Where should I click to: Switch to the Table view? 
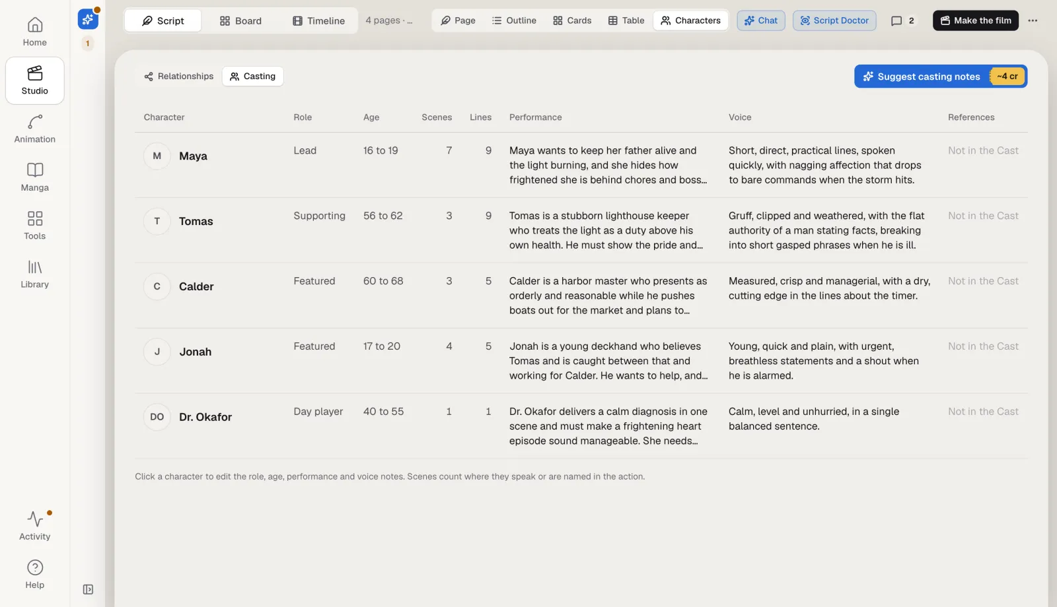coord(626,20)
